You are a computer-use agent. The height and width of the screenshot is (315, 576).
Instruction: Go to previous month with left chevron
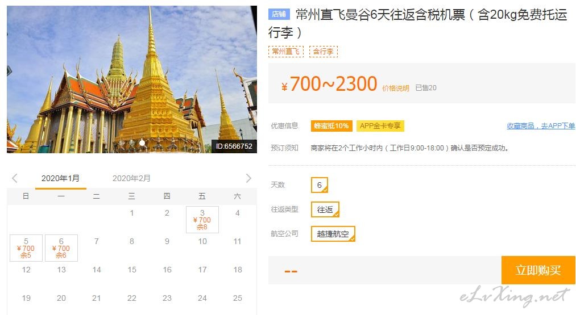[x=15, y=178]
